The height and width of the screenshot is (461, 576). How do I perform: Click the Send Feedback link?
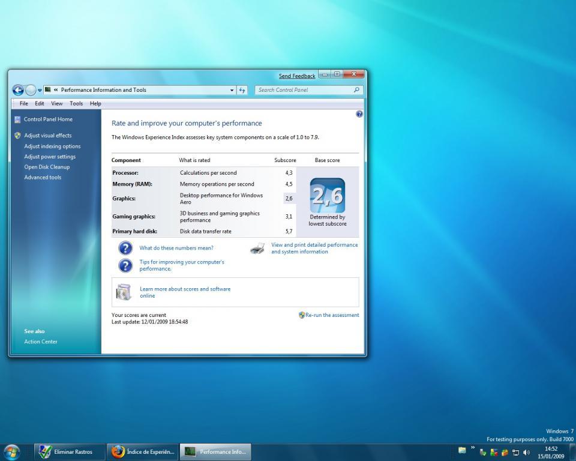(297, 76)
